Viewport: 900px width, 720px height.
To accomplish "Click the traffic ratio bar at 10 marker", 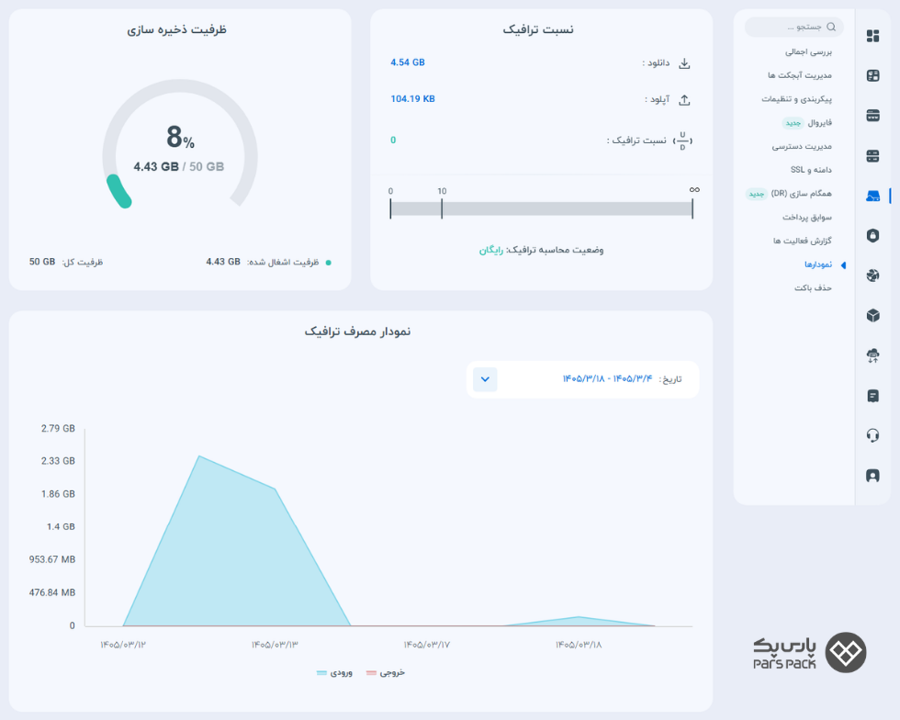I will (x=442, y=208).
